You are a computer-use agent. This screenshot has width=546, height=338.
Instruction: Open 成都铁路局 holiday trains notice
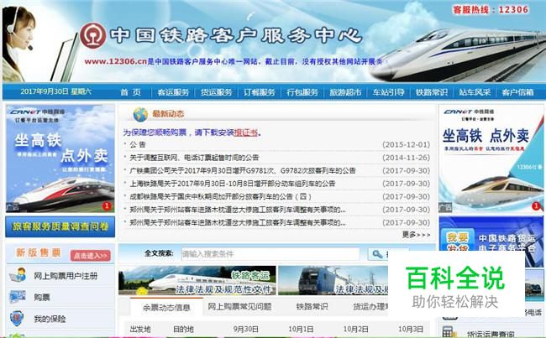pos(220,196)
